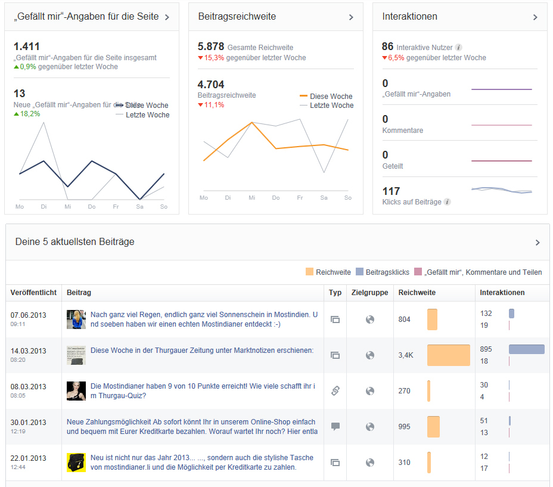The width and height of the screenshot is (553, 487).
Task: Click the 5.878 Gesamte Reichweite value
Action: pos(211,46)
